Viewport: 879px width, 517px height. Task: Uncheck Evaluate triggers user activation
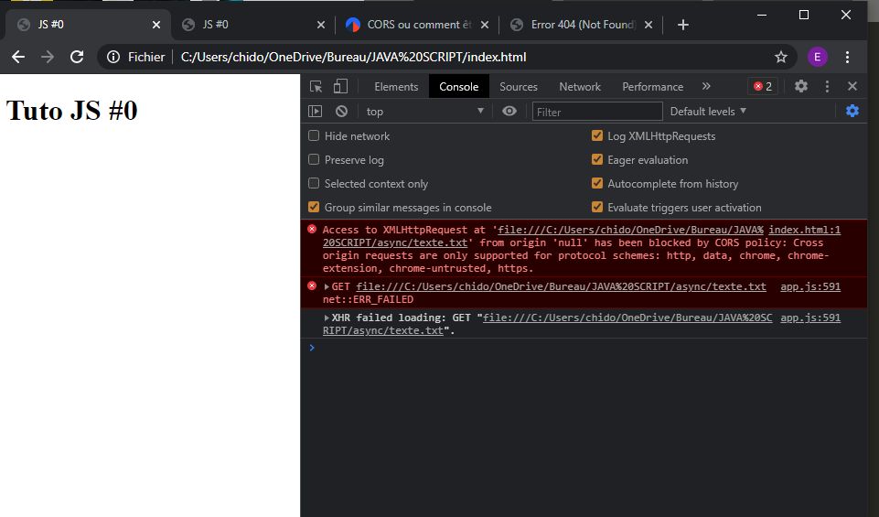click(597, 207)
